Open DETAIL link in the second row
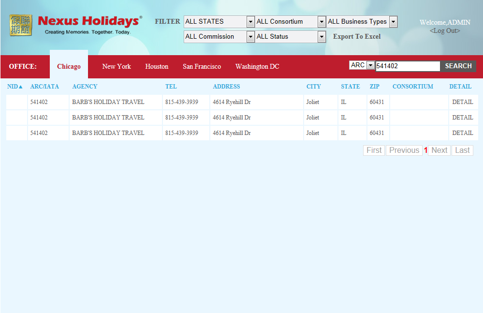This screenshot has height=313, width=483. tap(462, 118)
